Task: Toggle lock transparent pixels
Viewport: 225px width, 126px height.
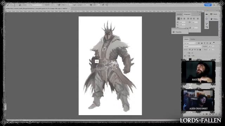Action: (190, 50)
